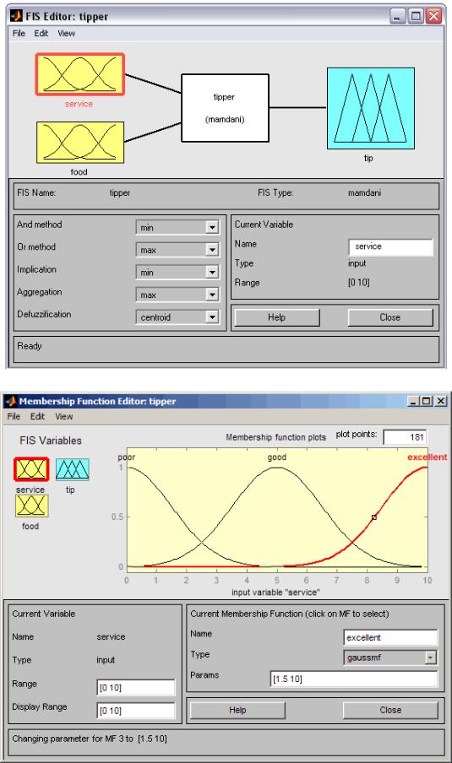Open File menu in Membership Function Editor
This screenshot has height=763, width=452.
pos(14,417)
